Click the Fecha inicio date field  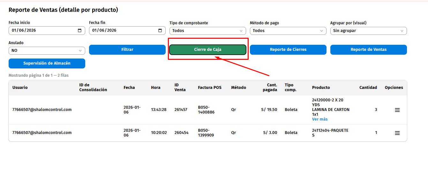(x=41, y=31)
